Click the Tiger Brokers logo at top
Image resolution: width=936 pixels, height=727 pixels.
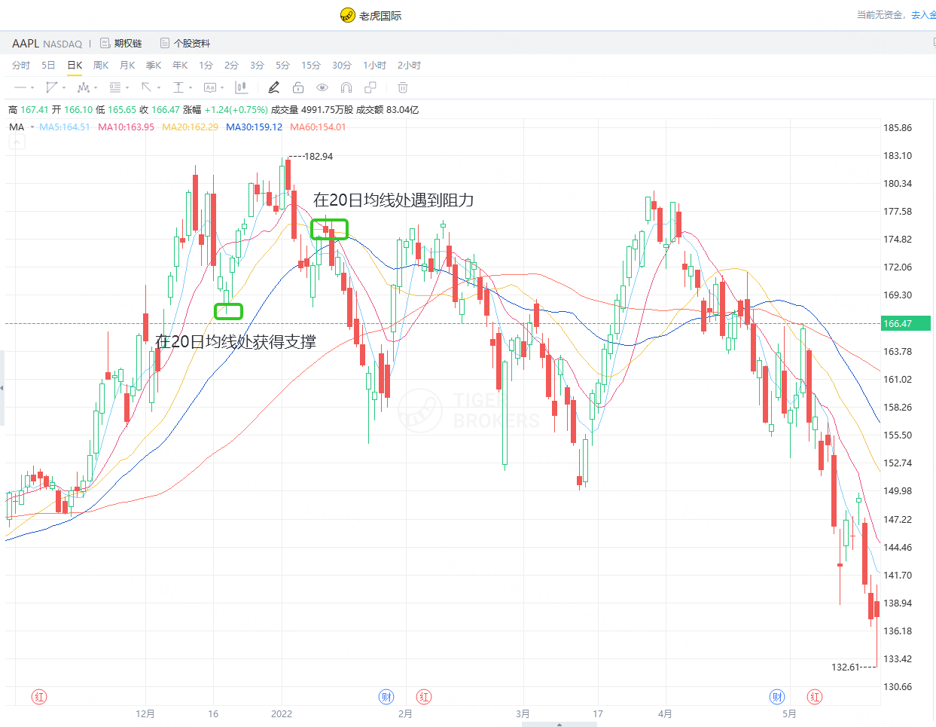(347, 15)
